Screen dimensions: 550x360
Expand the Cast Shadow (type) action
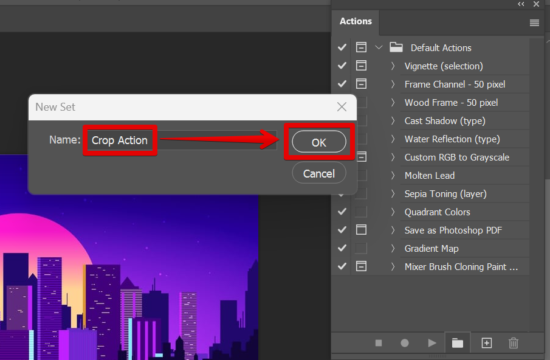click(x=393, y=120)
